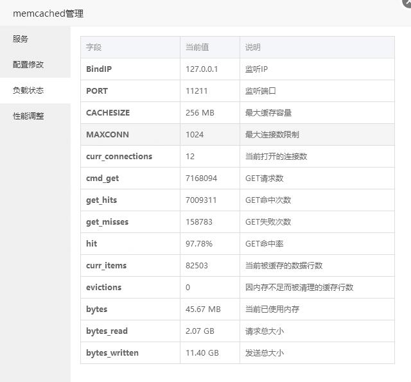Screen dimensions: 411x382
Task: Click the 127.0.0.1 value
Action: [x=202, y=69]
